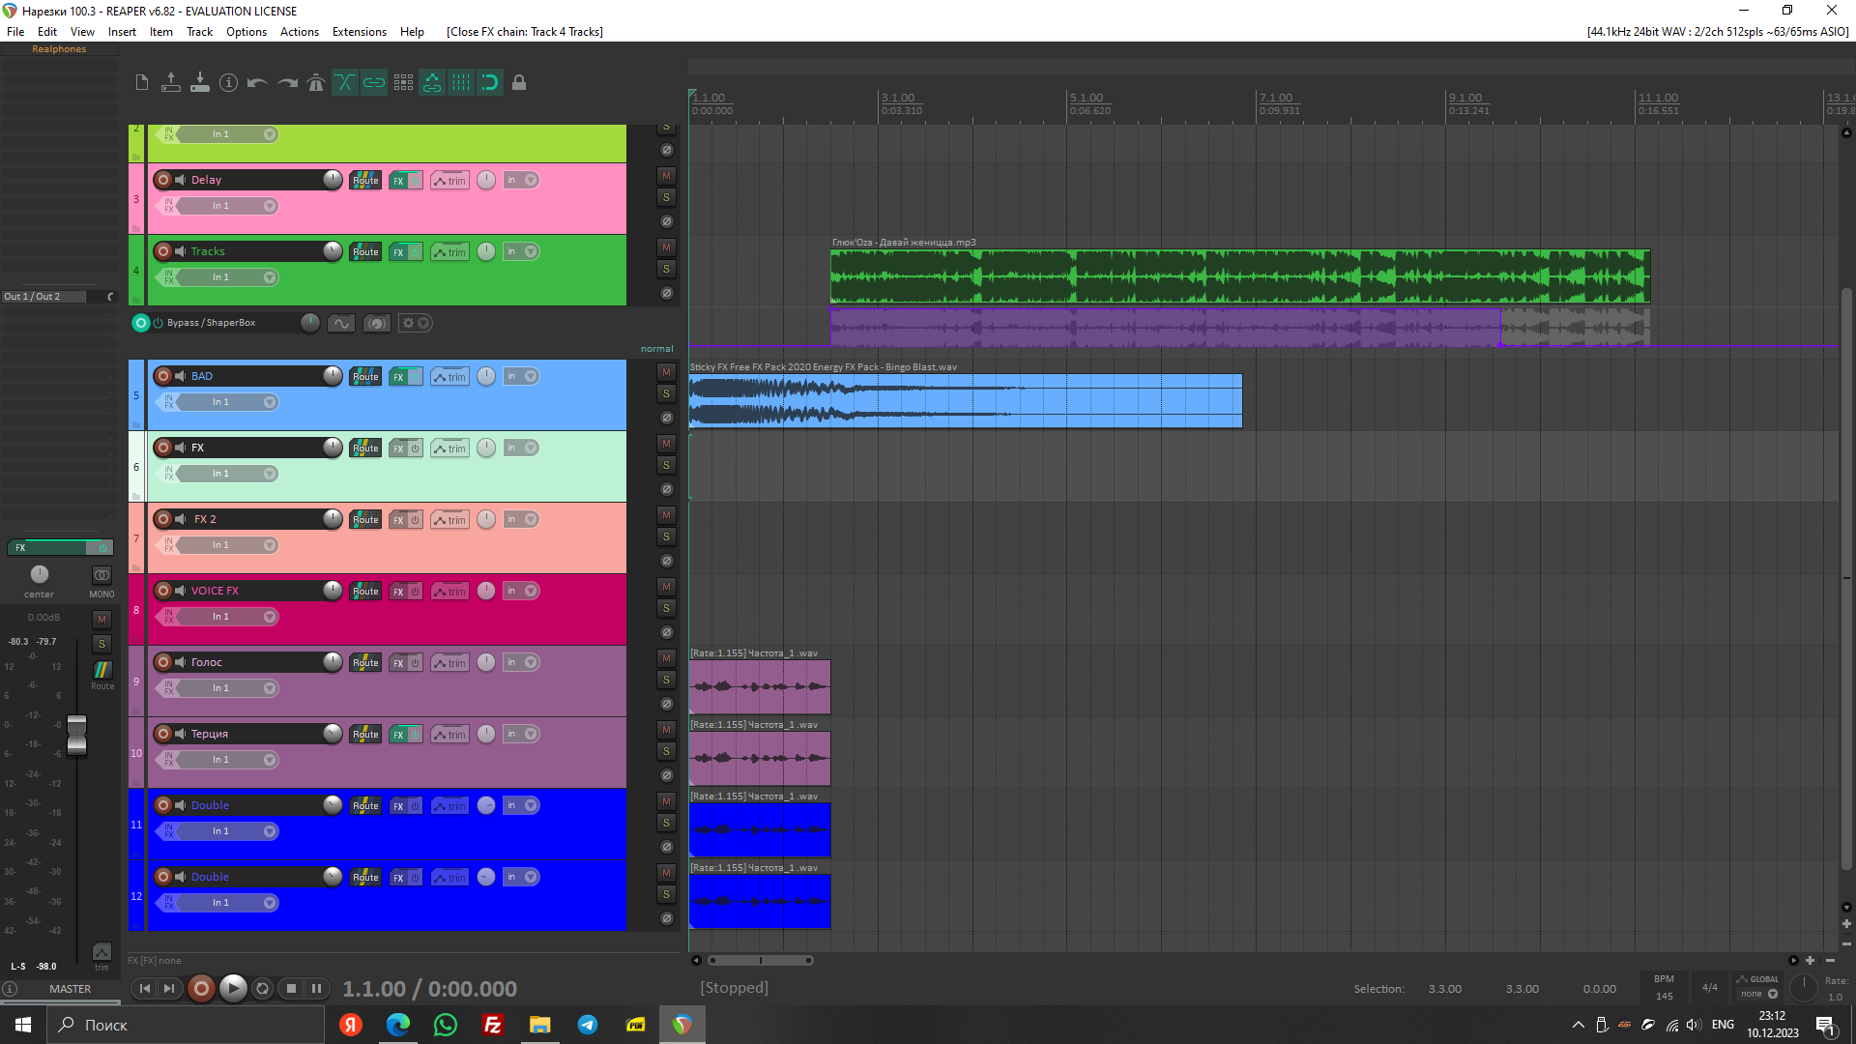Toggle the metronome icon
The width and height of the screenshot is (1856, 1044).
(x=316, y=83)
